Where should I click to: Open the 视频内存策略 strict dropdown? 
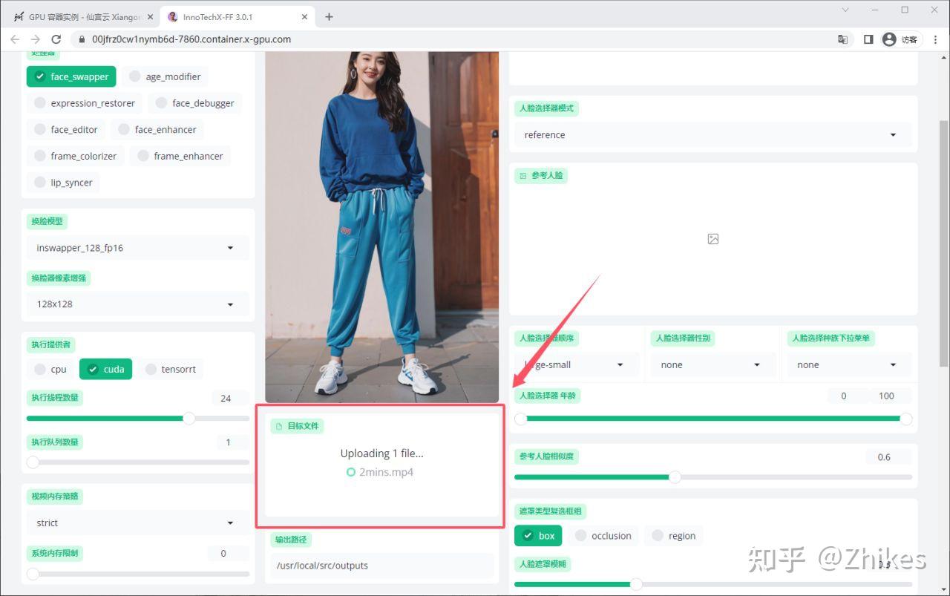pos(137,523)
